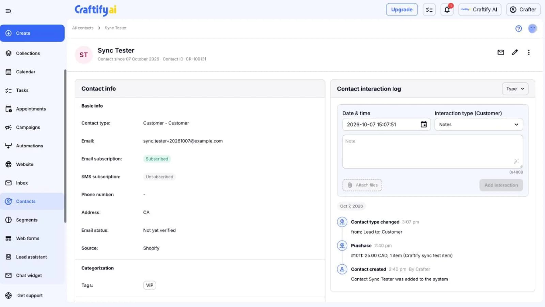545x307 pixels.
Task: Open Web forms
Action: coord(32,238)
